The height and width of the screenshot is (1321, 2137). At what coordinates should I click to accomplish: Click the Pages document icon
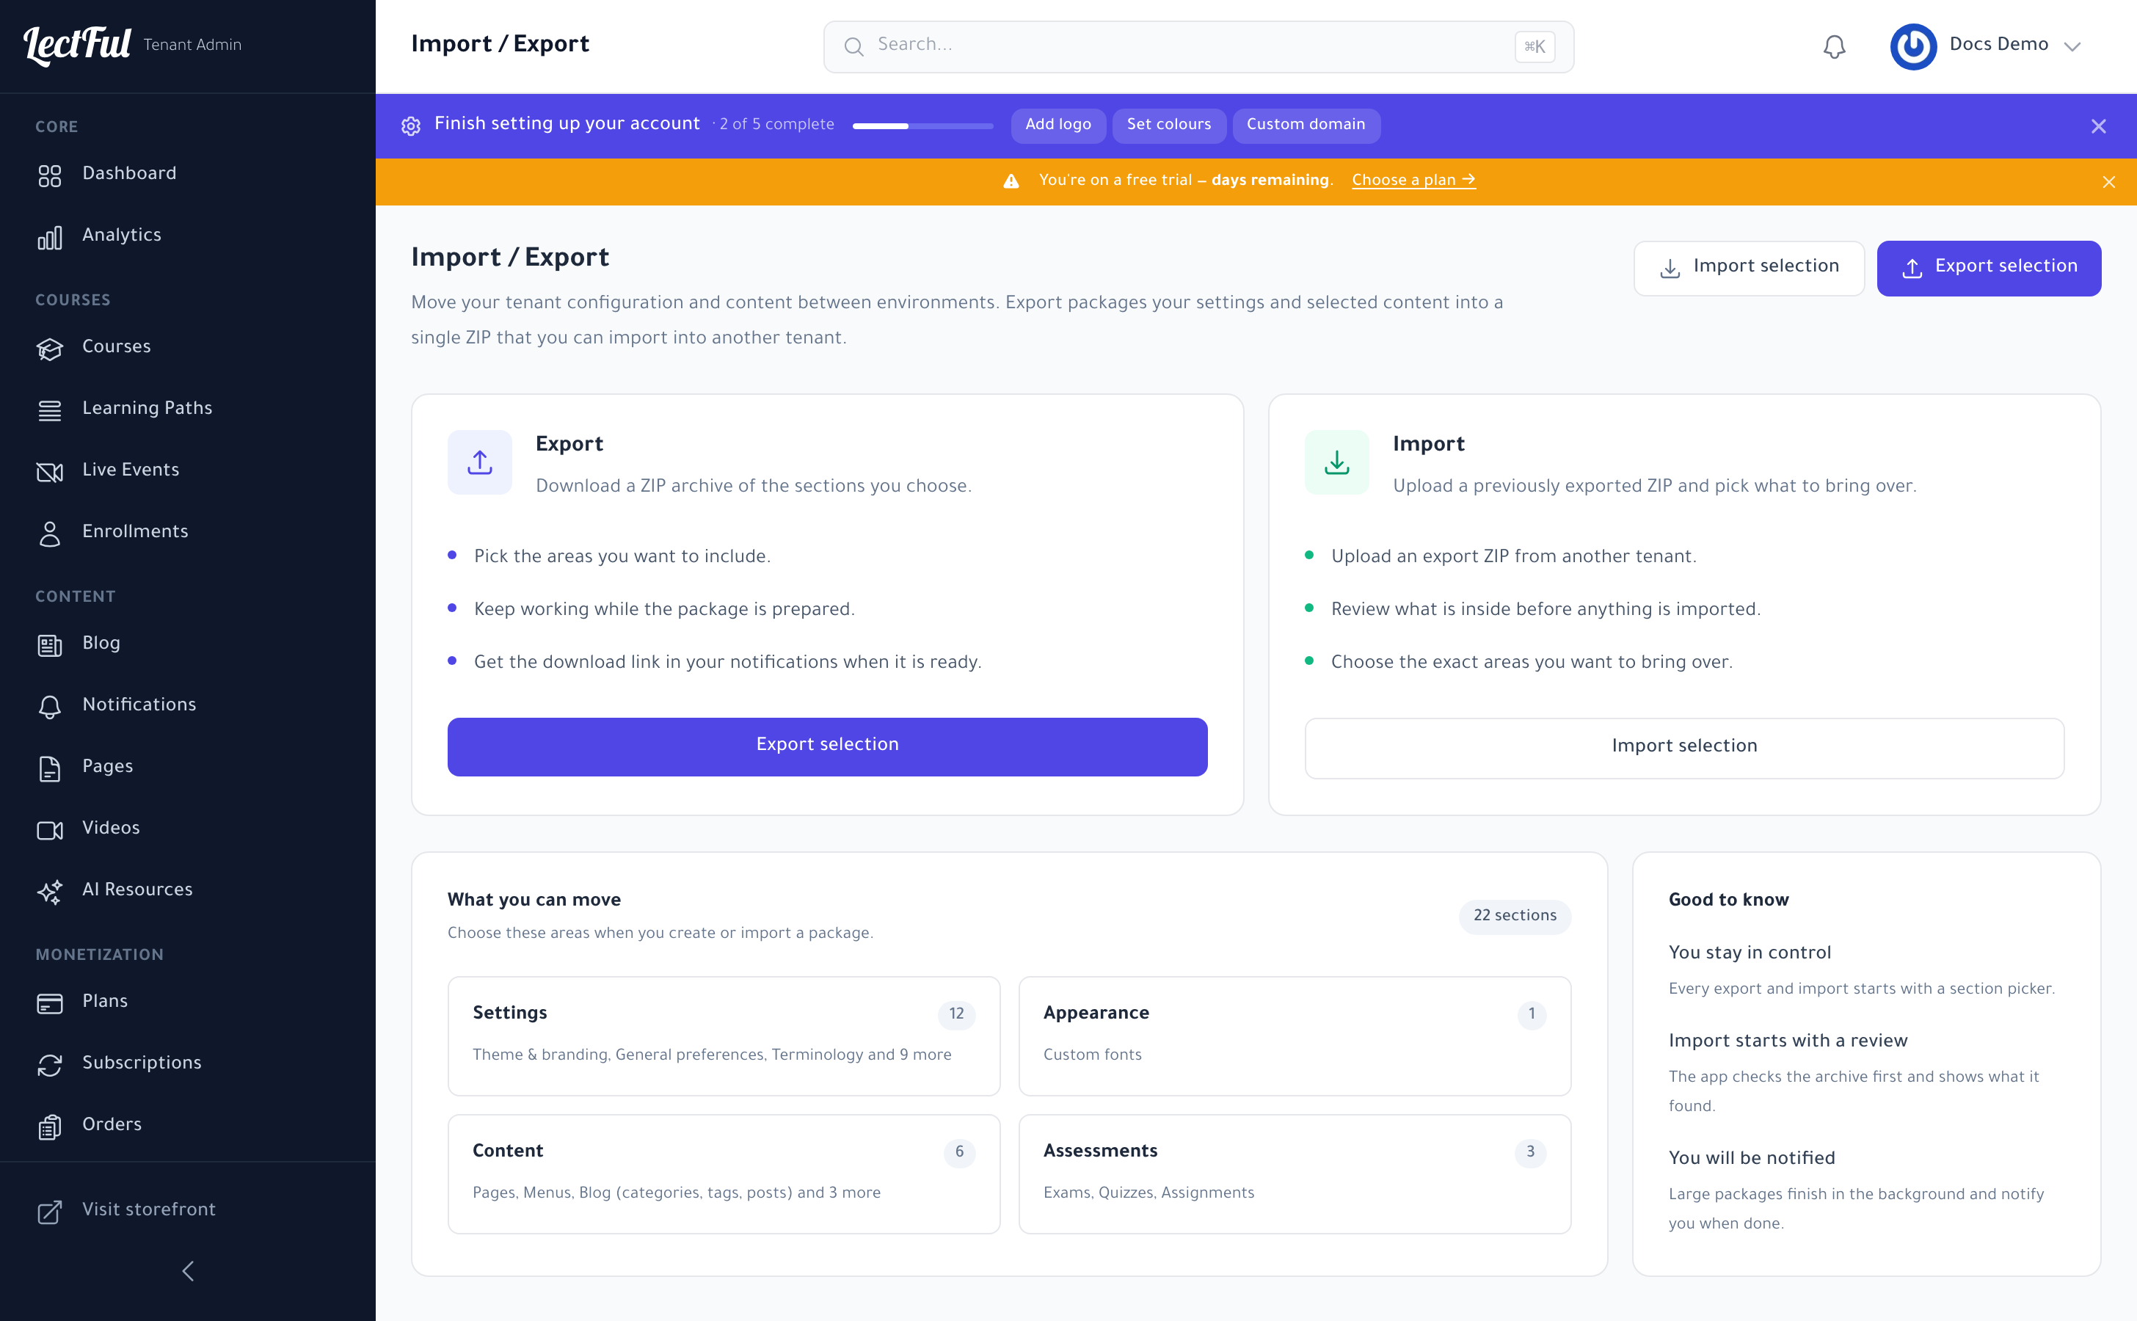(50, 768)
